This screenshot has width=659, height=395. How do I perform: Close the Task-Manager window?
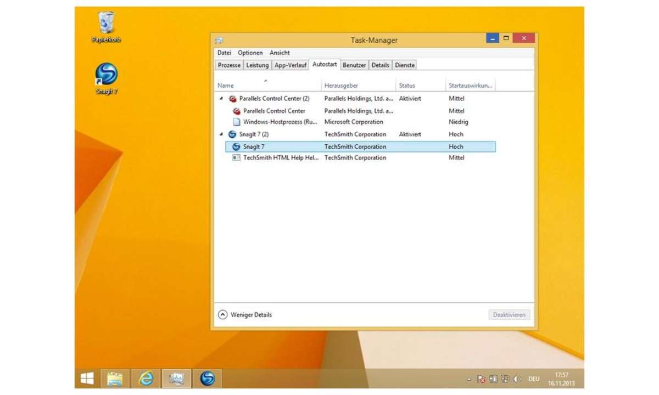pyautogui.click(x=524, y=38)
